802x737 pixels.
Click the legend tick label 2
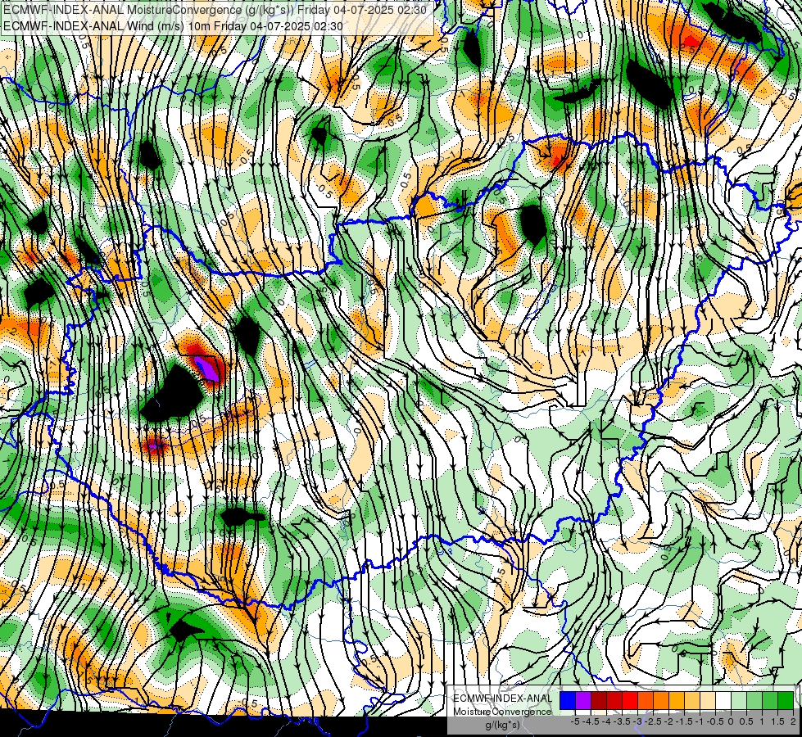(x=793, y=721)
